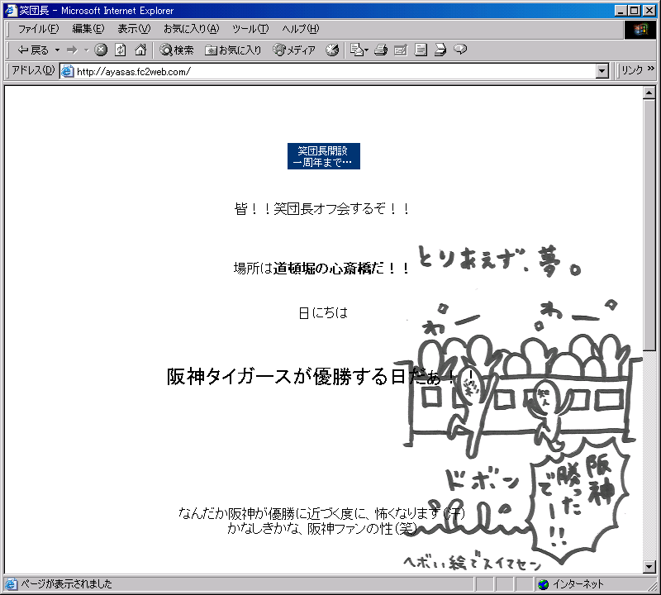This screenshot has width=661, height=595.
Task: Open the お気に入り(A) menu
Action: [x=192, y=29]
